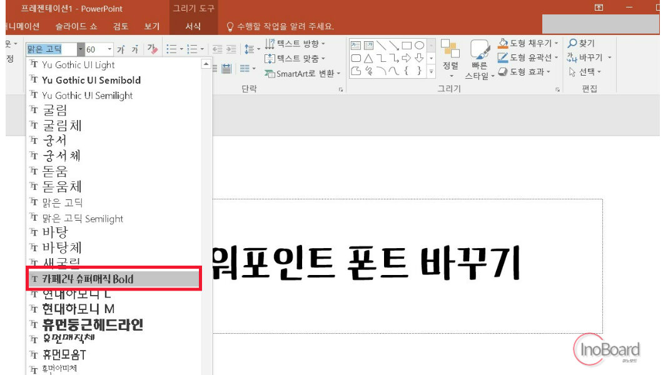Screen dimensions: 663x375
Task: Expand 텍스트 맞춤 text align menu
Action: coord(295,58)
